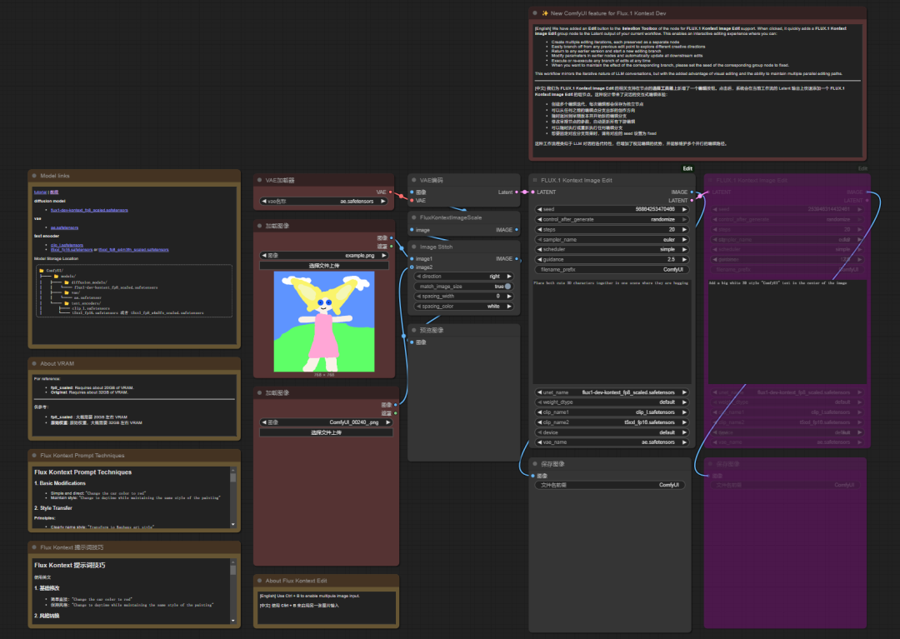Increase spacing_width with right arrow
The width and height of the screenshot is (900, 639).
click(x=509, y=296)
